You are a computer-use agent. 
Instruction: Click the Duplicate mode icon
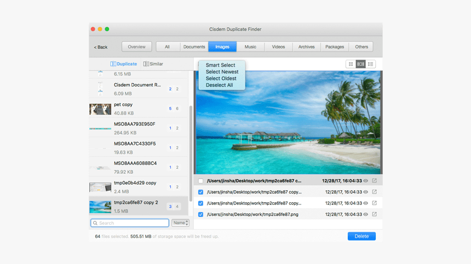[113, 64]
